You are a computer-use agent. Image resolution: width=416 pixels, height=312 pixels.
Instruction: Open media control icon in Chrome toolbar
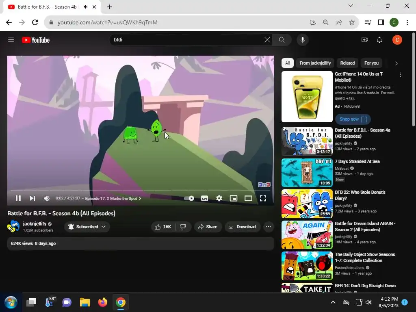pyautogui.click(x=368, y=22)
